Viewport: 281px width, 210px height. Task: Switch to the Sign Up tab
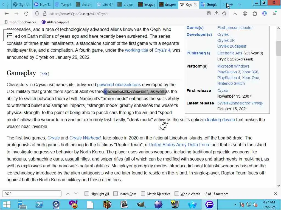pos(22,4)
